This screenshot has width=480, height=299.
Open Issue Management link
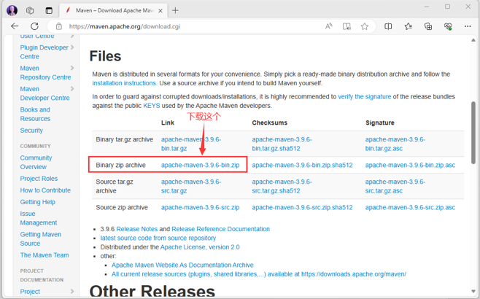pos(39,218)
